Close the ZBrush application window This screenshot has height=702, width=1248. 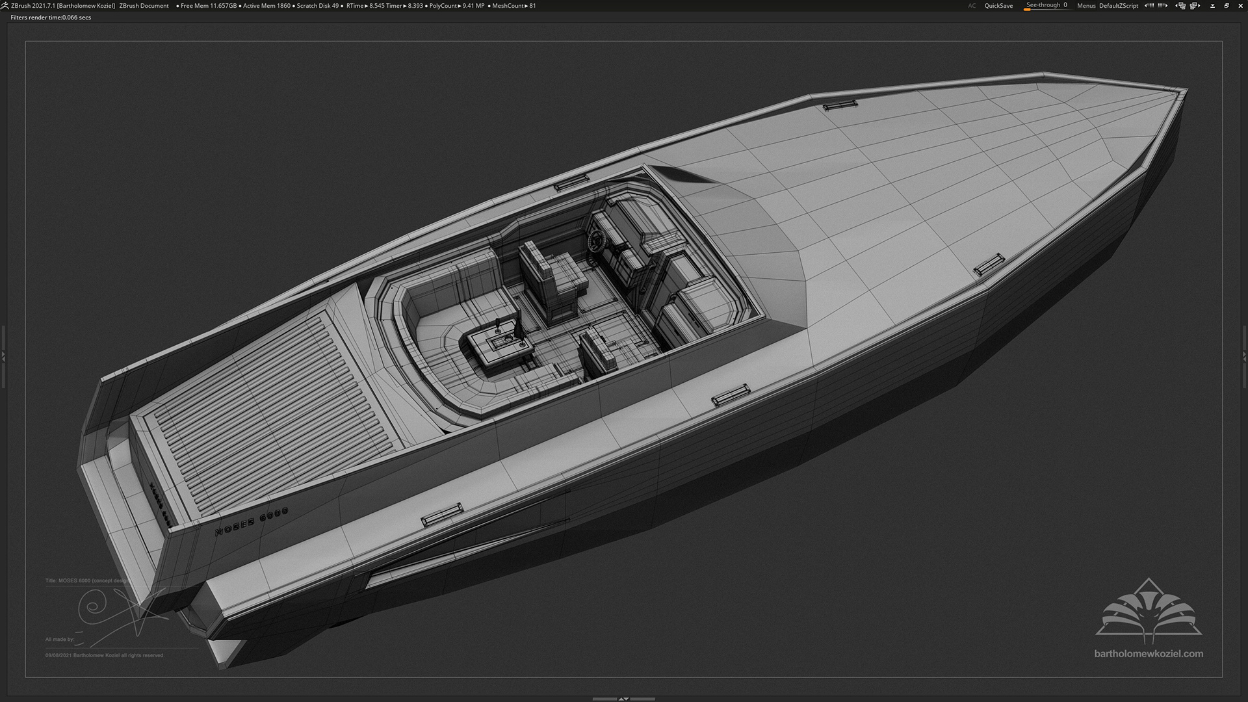pyautogui.click(x=1240, y=6)
